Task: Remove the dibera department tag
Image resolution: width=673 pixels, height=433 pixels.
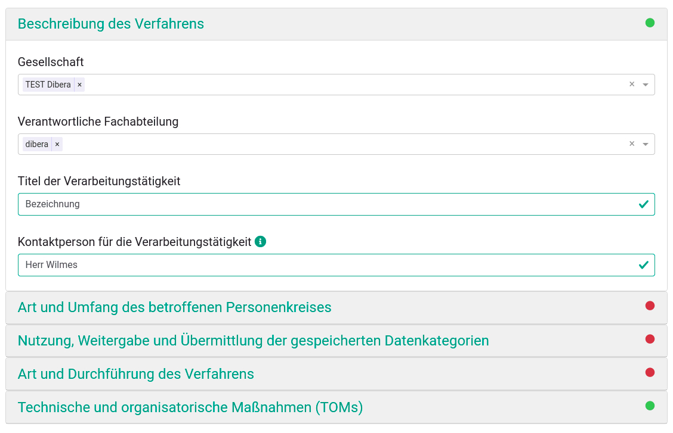Action: (57, 144)
